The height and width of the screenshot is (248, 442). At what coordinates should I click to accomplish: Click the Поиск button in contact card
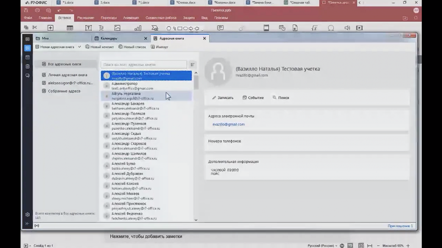(281, 98)
